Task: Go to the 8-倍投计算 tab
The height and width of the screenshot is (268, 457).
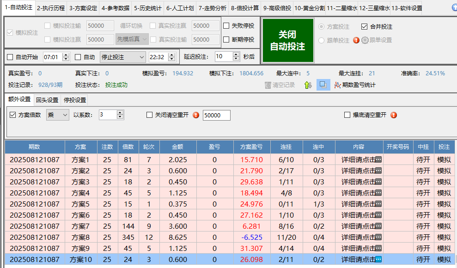Action: pyautogui.click(x=245, y=8)
